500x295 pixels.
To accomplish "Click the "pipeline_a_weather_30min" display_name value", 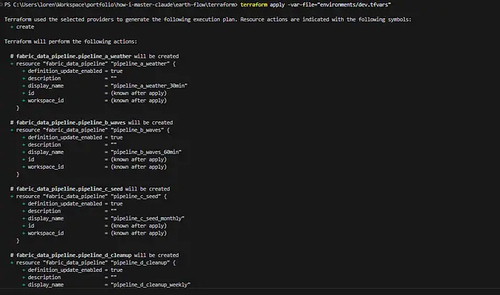I will coord(149,86).
